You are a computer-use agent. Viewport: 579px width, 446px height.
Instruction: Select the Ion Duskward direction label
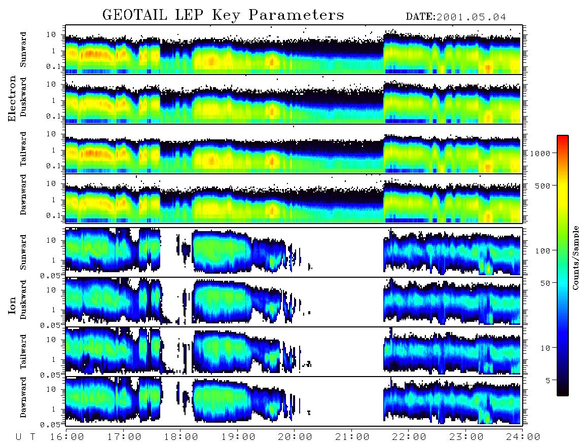tap(23, 300)
